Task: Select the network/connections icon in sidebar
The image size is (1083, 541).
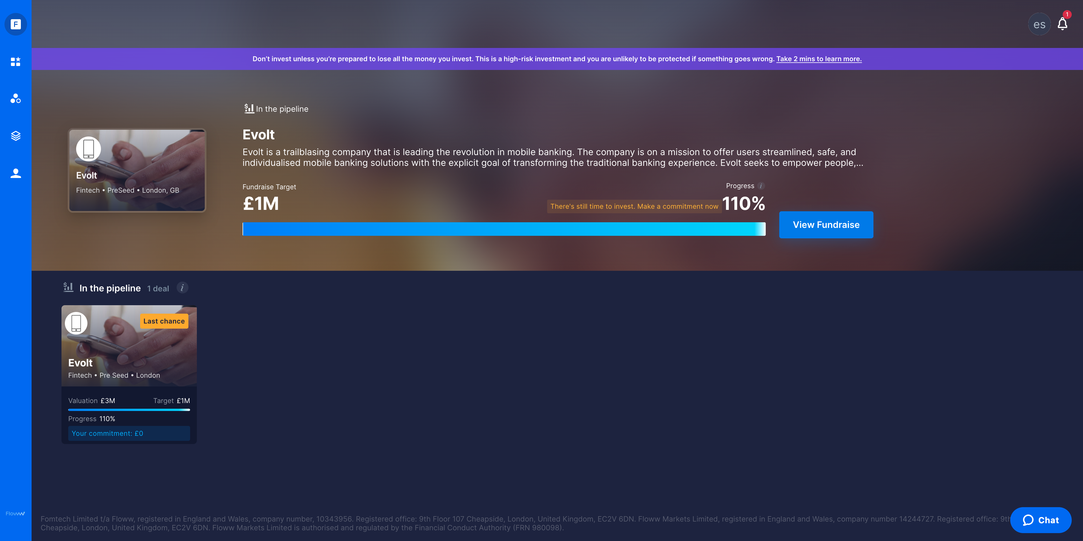Action: coord(15,98)
